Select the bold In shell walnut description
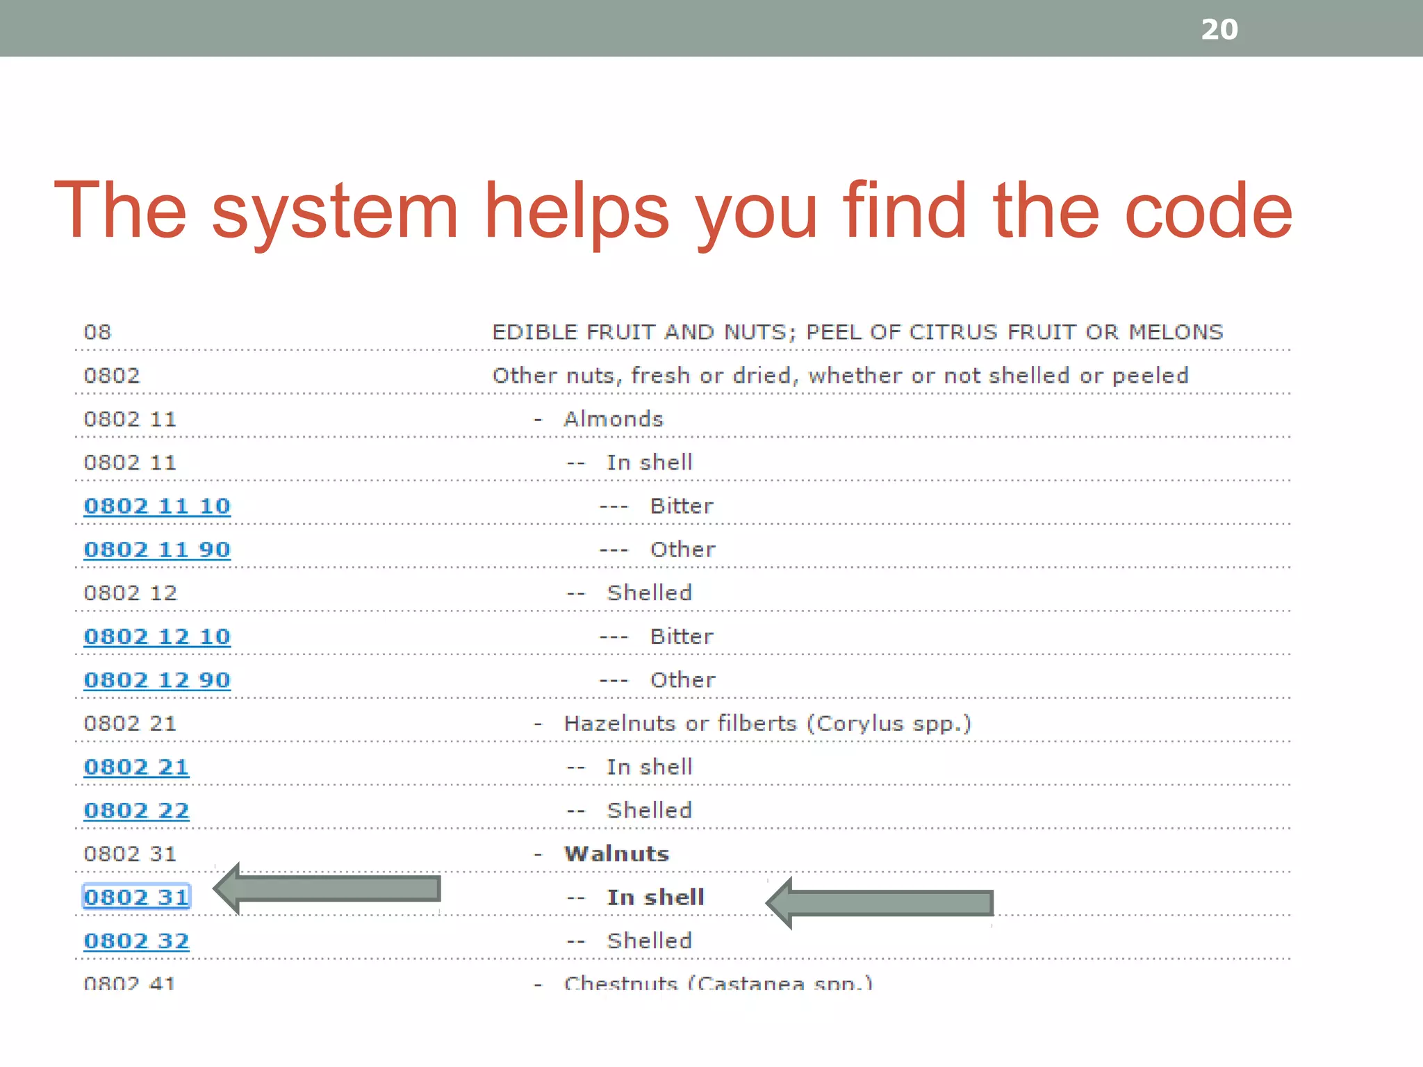 coord(655,898)
